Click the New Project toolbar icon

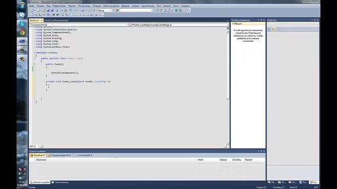[32, 10]
